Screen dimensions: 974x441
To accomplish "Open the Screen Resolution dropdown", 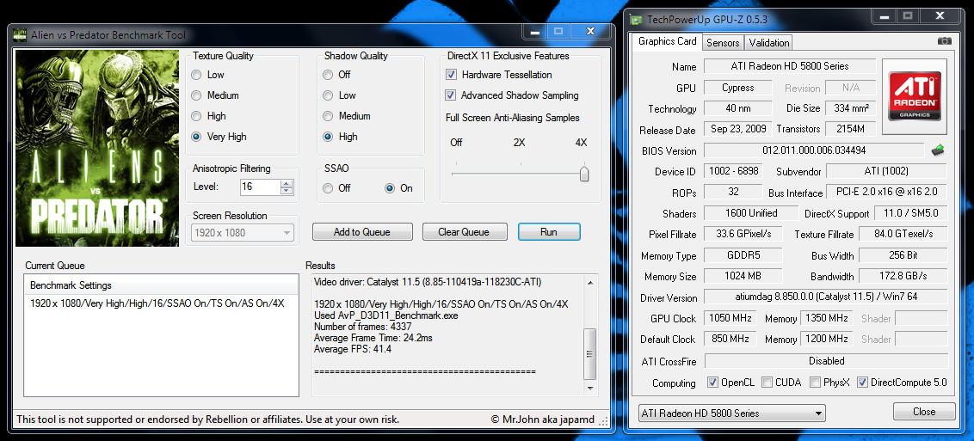I will pos(242,233).
